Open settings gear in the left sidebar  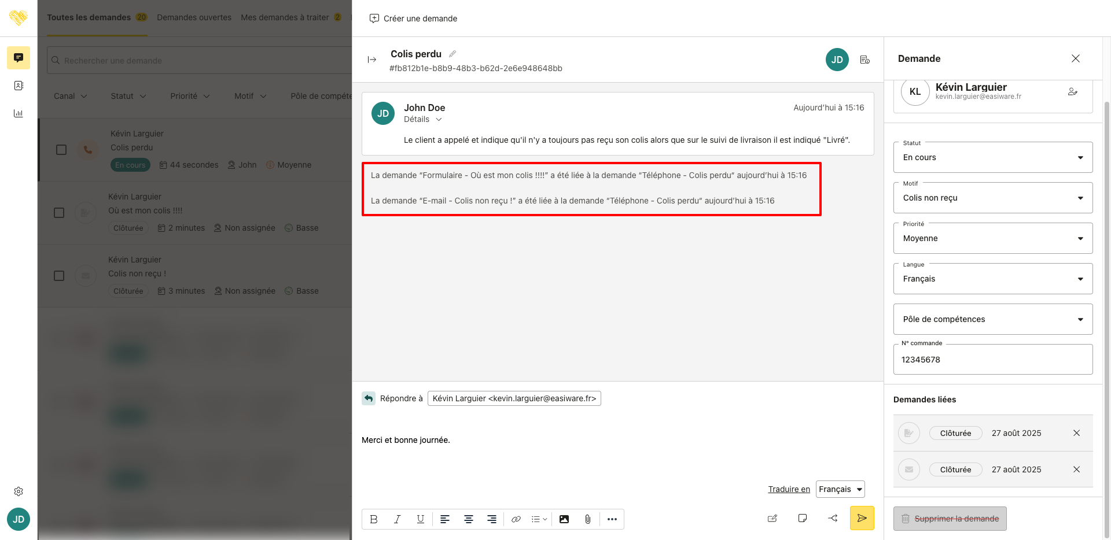(x=19, y=491)
